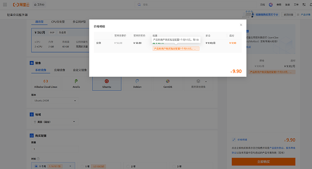Viewport: 312px width, 169px height.
Task: Switch to the 自定义镜像 image tab
Action: click(80, 70)
